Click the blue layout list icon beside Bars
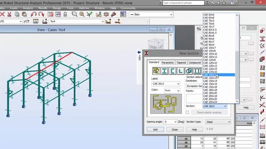This screenshot has height=149, width=266. click(x=123, y=14)
